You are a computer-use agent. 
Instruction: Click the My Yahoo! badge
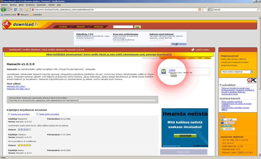click(228, 123)
